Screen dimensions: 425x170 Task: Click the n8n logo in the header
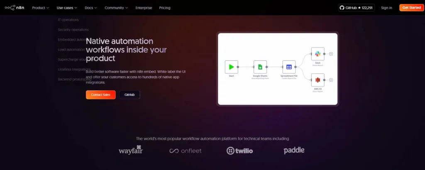coord(15,7)
